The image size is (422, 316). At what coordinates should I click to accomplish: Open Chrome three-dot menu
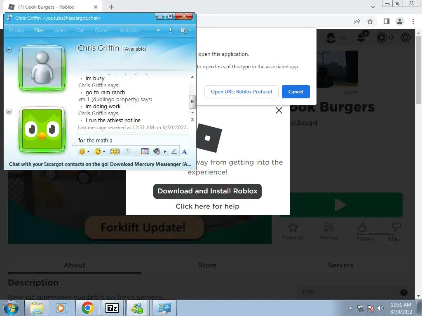click(413, 21)
